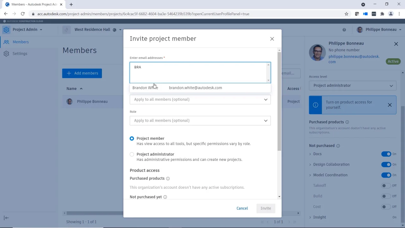Click the Not purchased yet info icon
405x228 pixels.
(x=165, y=197)
